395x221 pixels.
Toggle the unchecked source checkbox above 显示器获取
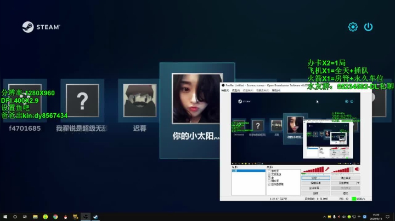269,181
